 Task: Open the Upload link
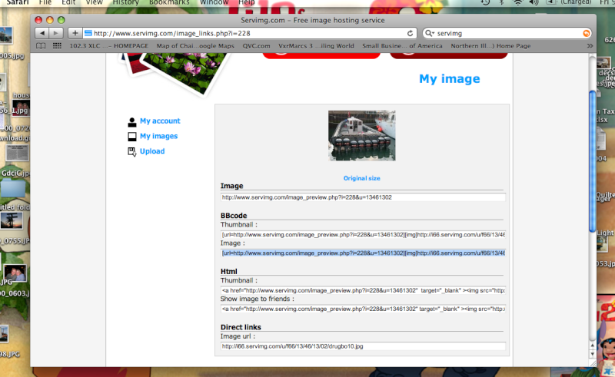point(152,151)
